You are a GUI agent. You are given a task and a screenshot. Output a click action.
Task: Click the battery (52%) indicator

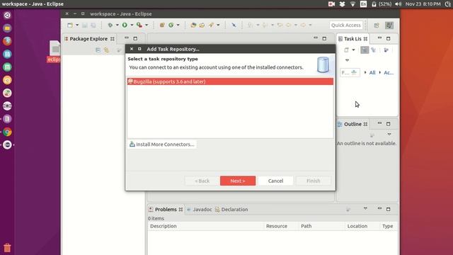pyautogui.click(x=382, y=4)
